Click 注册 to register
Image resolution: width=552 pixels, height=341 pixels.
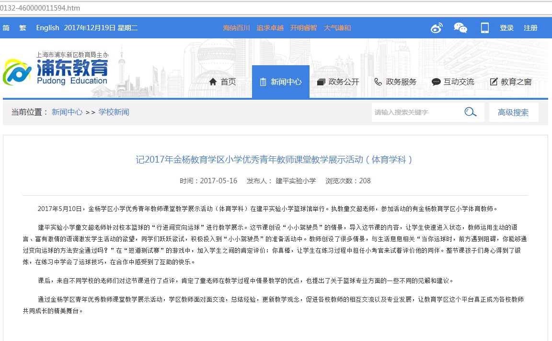point(530,28)
